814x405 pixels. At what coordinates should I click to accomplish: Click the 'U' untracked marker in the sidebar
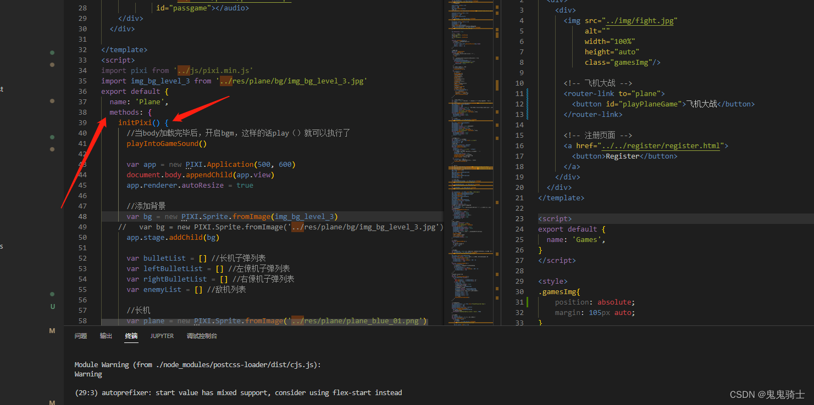click(53, 306)
